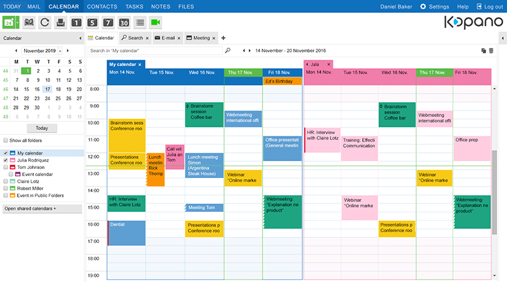Open the address book icon
Screen dimensions: 507x282
[29, 22]
